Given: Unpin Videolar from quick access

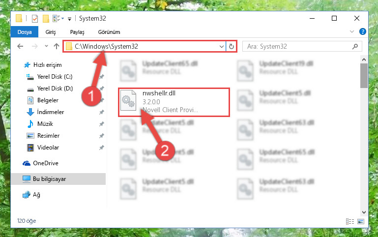Looking at the screenshot, I should (x=102, y=148).
